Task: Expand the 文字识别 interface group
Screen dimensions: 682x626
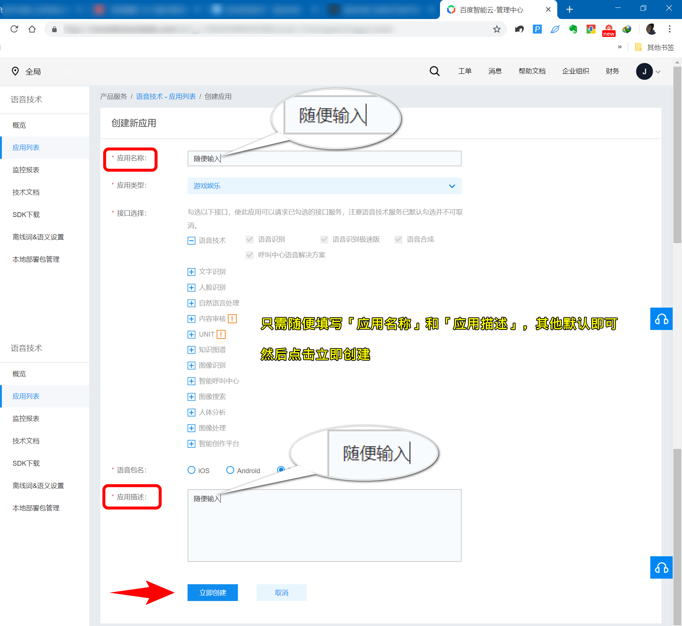Action: pos(191,272)
